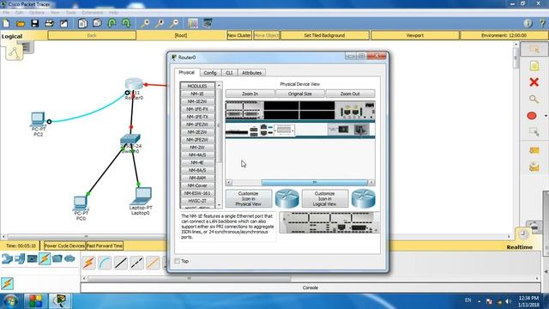This screenshot has width=549, height=309.
Task: Click the device view horizontal scrollbar thumb
Action: click(315, 183)
